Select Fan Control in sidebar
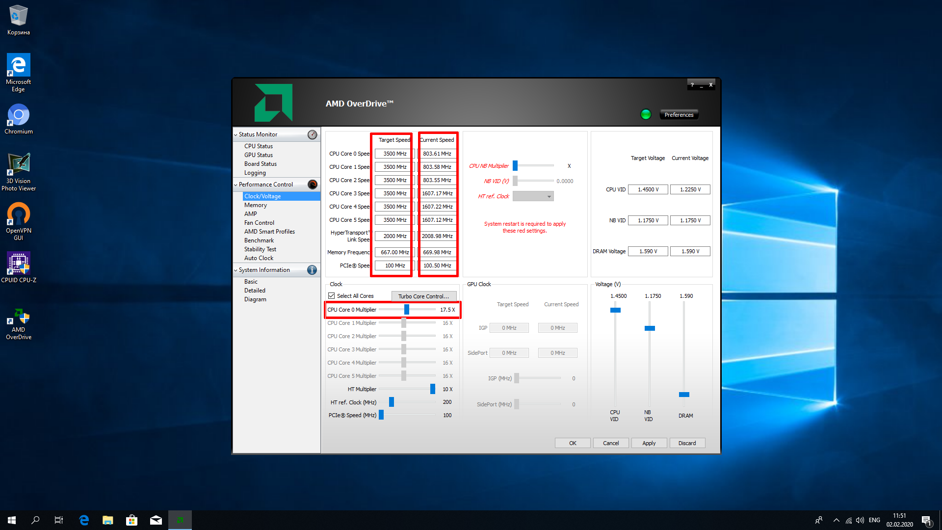 (259, 223)
